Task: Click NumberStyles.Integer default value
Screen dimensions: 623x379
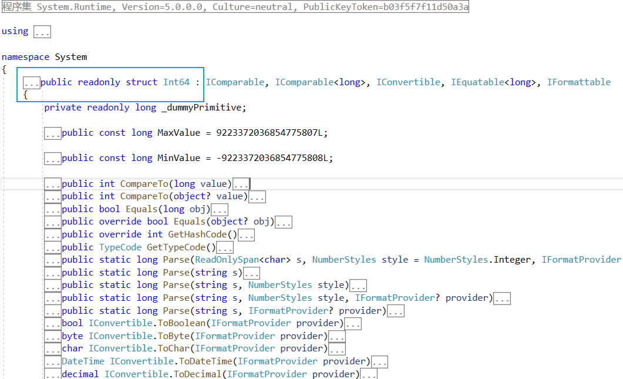Action: pos(477,260)
